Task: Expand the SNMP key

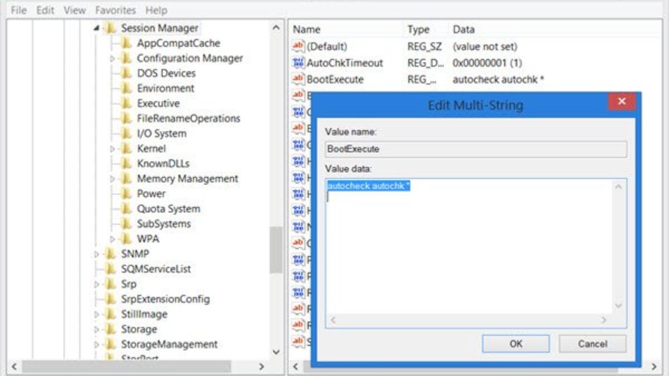Action: click(x=97, y=254)
